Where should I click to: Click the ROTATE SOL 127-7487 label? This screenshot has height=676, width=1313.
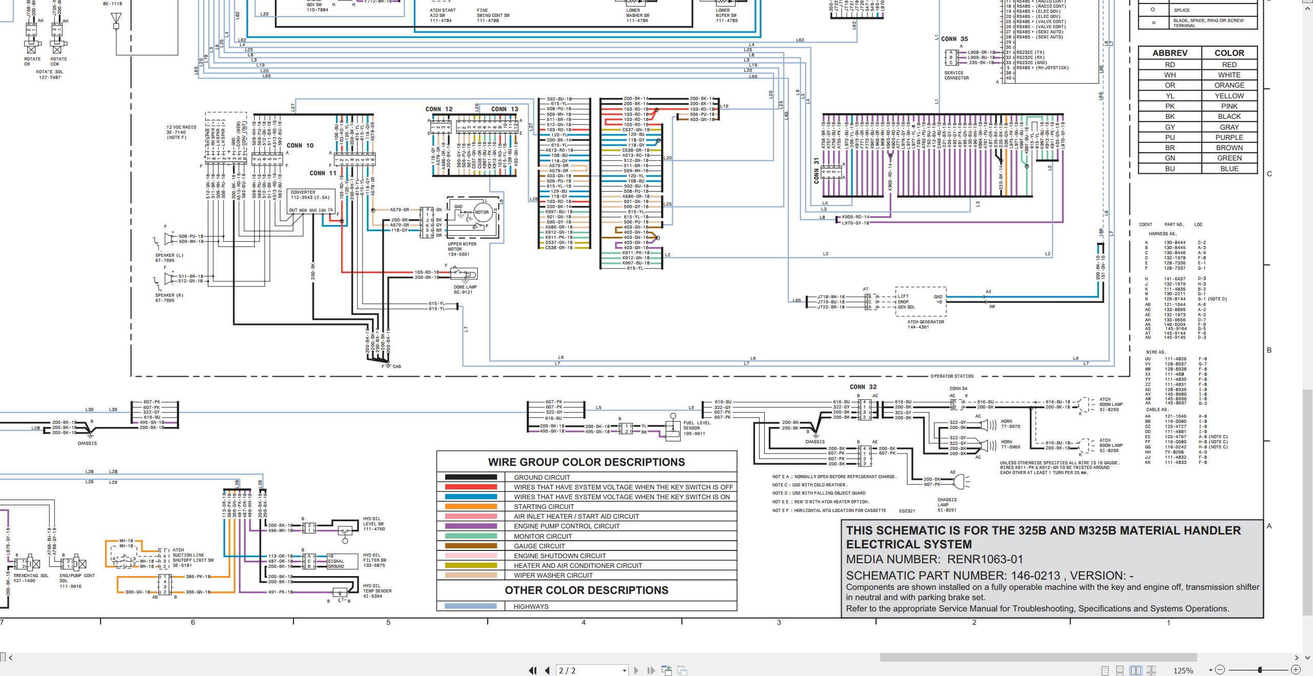coord(49,75)
